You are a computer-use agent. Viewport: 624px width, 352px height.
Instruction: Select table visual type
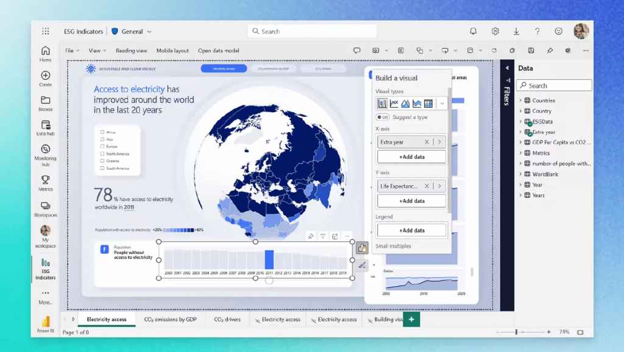(428, 104)
